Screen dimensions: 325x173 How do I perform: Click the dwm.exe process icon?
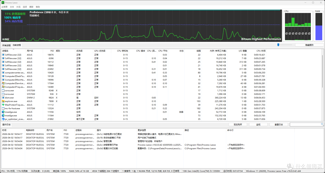pos(3,98)
